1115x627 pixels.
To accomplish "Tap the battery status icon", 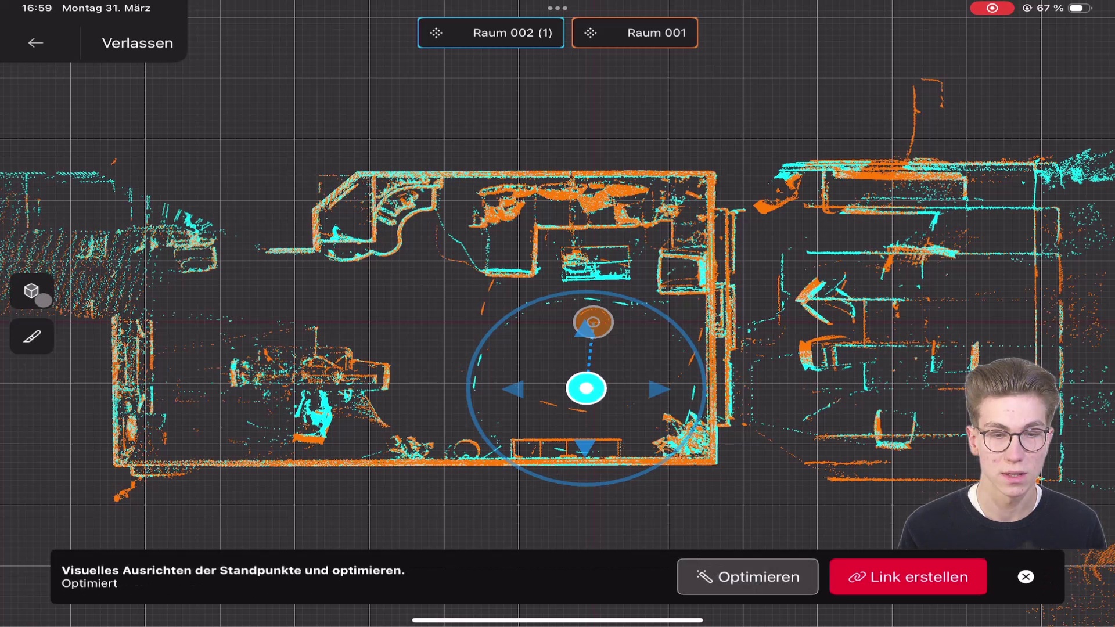I will coord(1079,8).
